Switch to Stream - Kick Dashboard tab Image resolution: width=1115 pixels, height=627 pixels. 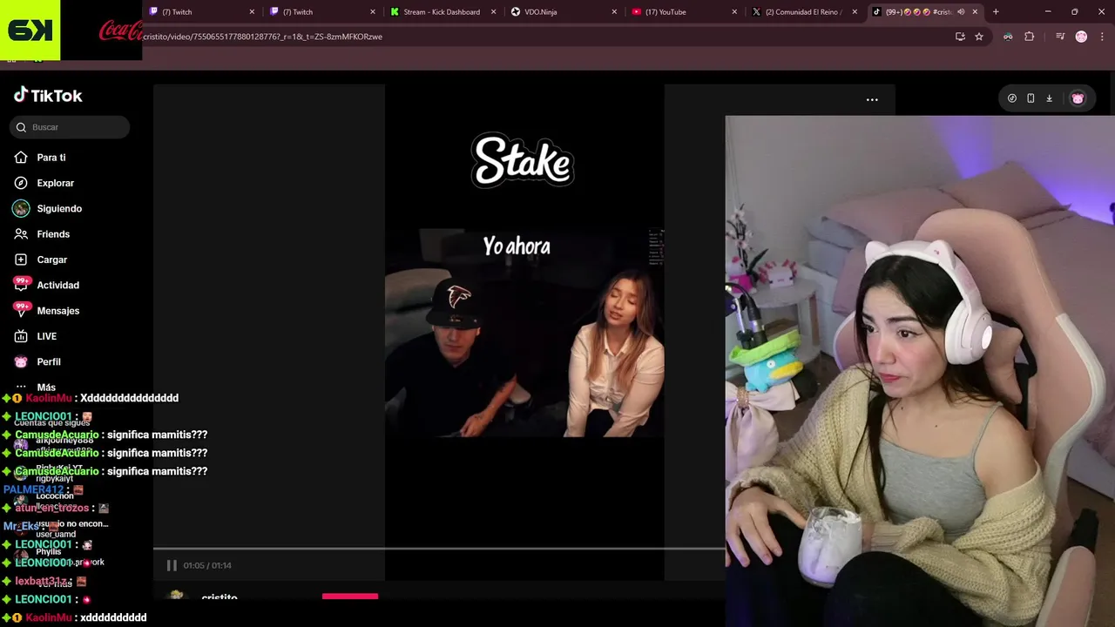point(443,12)
